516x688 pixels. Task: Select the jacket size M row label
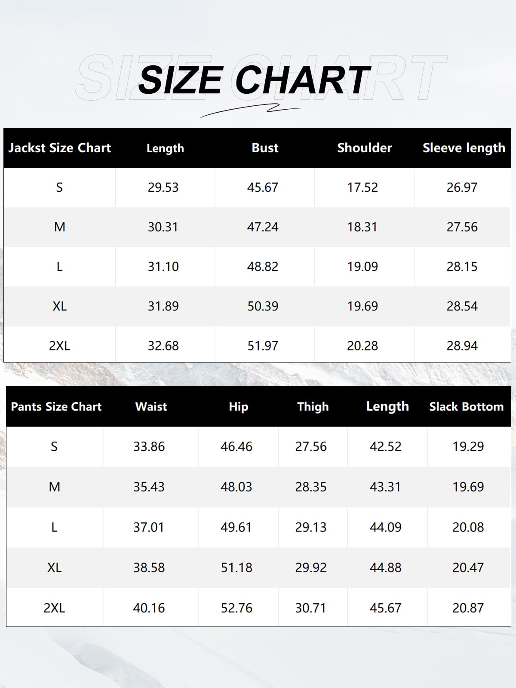click(x=59, y=227)
